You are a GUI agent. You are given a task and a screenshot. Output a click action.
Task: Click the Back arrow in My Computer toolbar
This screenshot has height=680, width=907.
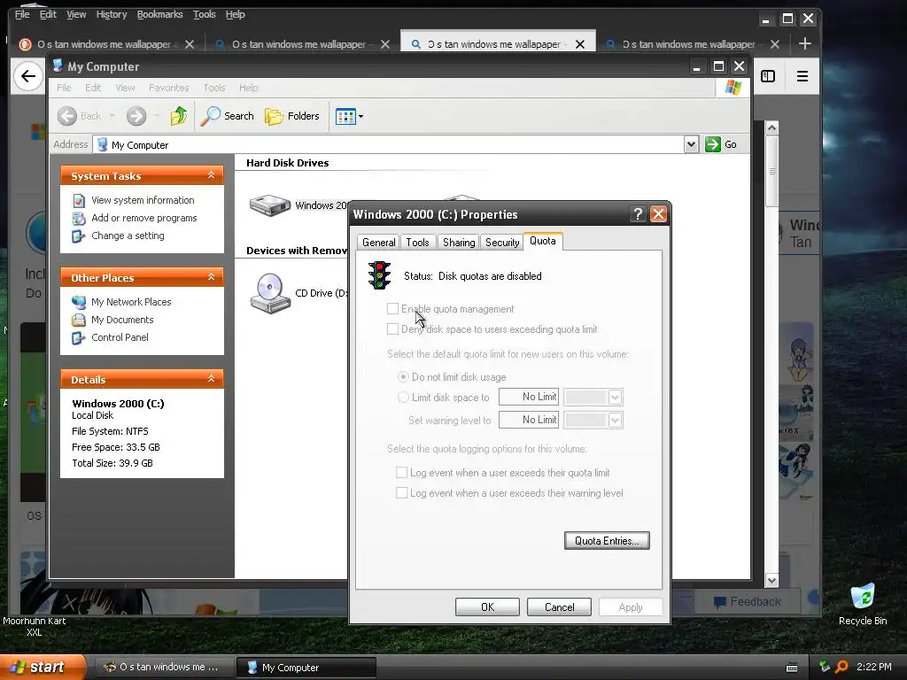(67, 116)
